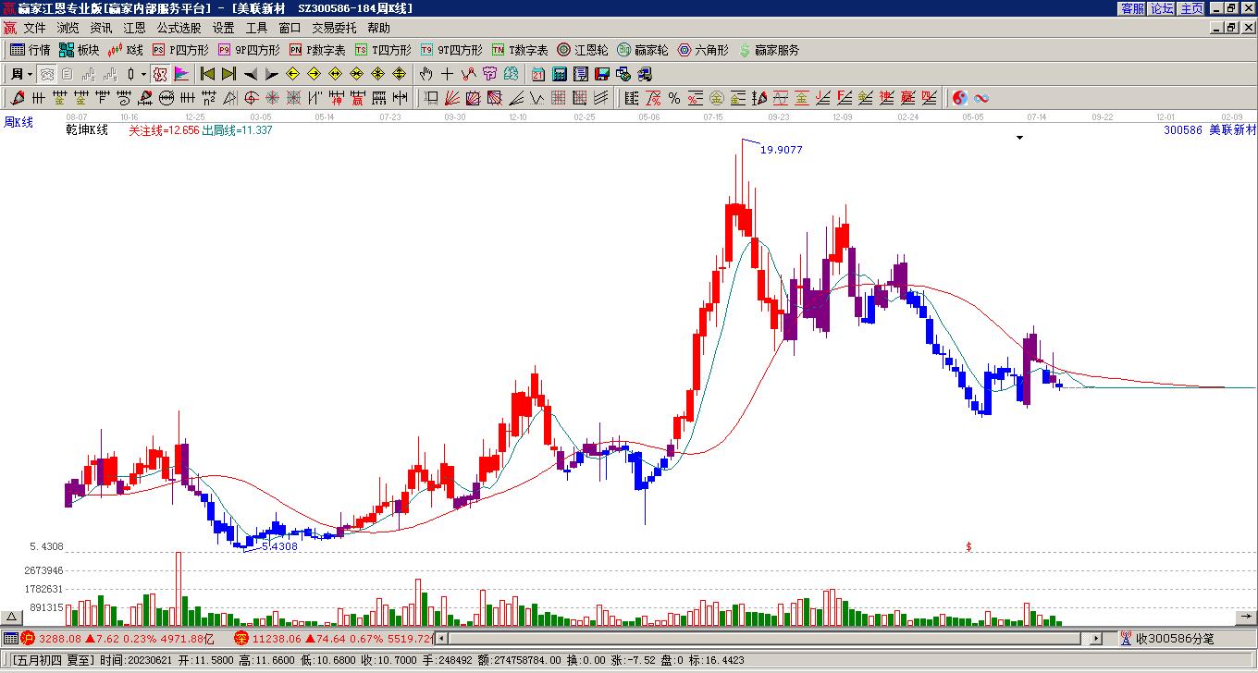Open the 文件 menu

(34, 28)
